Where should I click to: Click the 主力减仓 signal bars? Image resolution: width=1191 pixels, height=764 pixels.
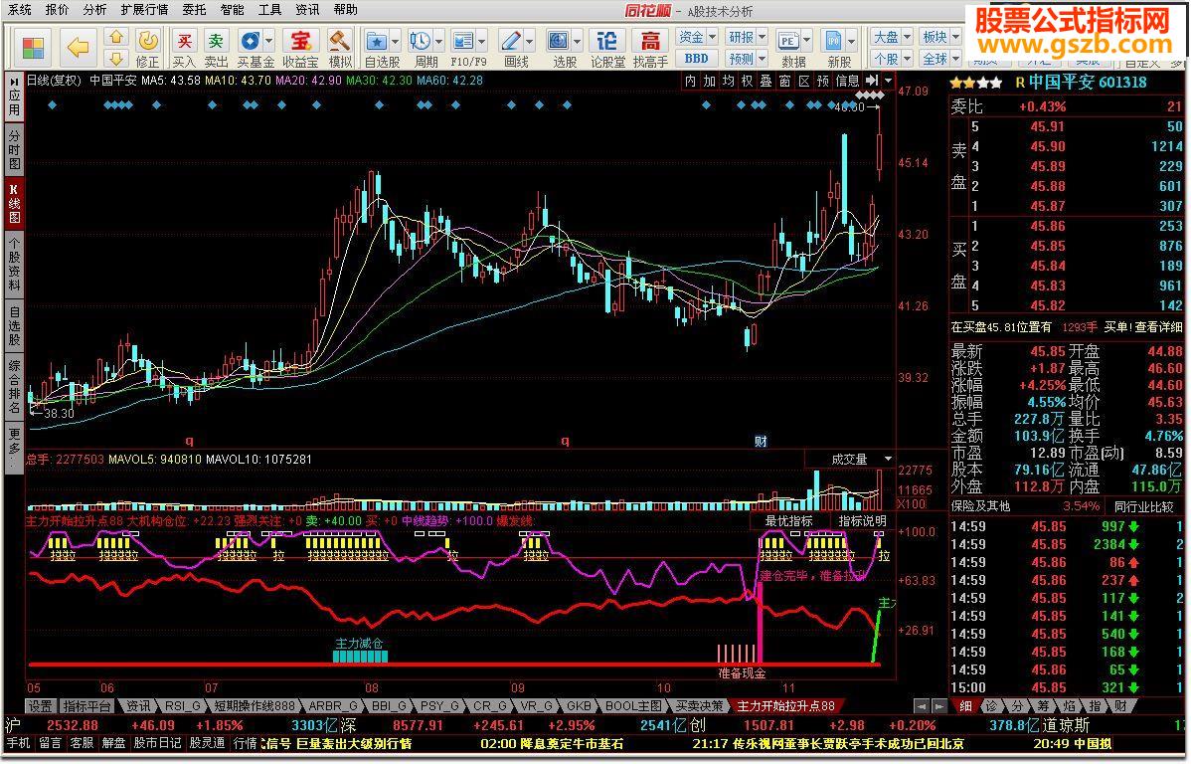coord(360,656)
